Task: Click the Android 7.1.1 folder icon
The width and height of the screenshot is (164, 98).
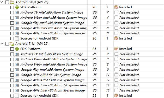Action: point(12,44)
